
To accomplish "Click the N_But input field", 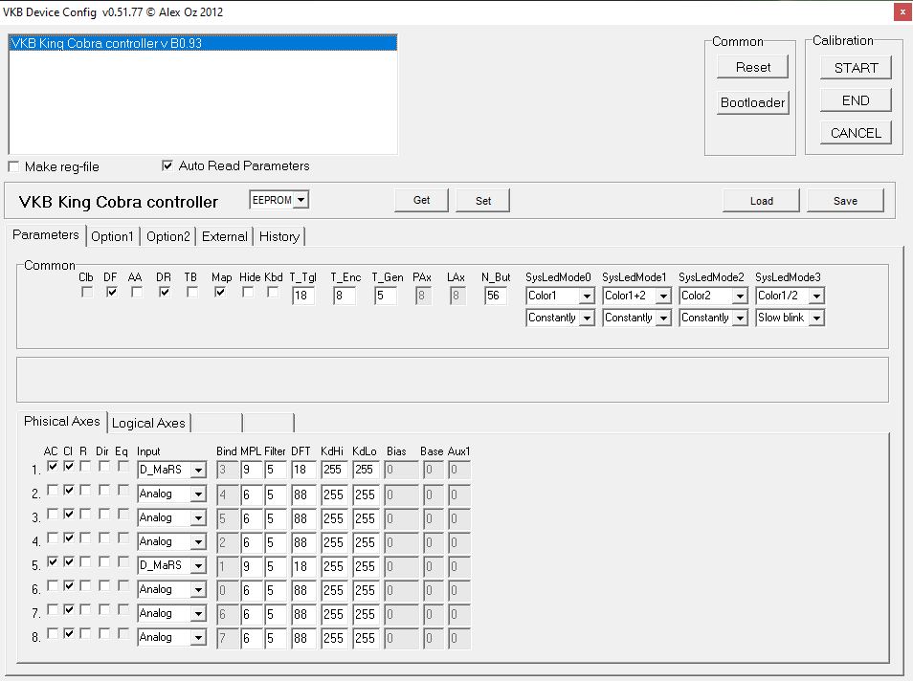I will point(496,296).
